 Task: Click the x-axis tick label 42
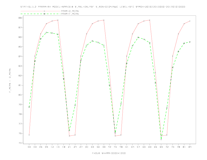coord(110,147)
